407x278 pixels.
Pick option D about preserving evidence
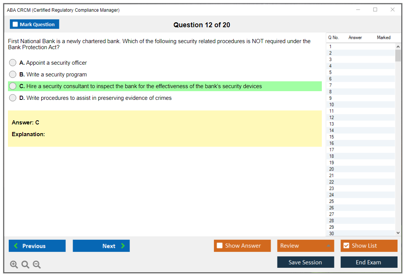click(x=13, y=98)
